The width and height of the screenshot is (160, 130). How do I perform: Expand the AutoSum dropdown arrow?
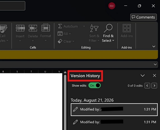pos(84,26)
